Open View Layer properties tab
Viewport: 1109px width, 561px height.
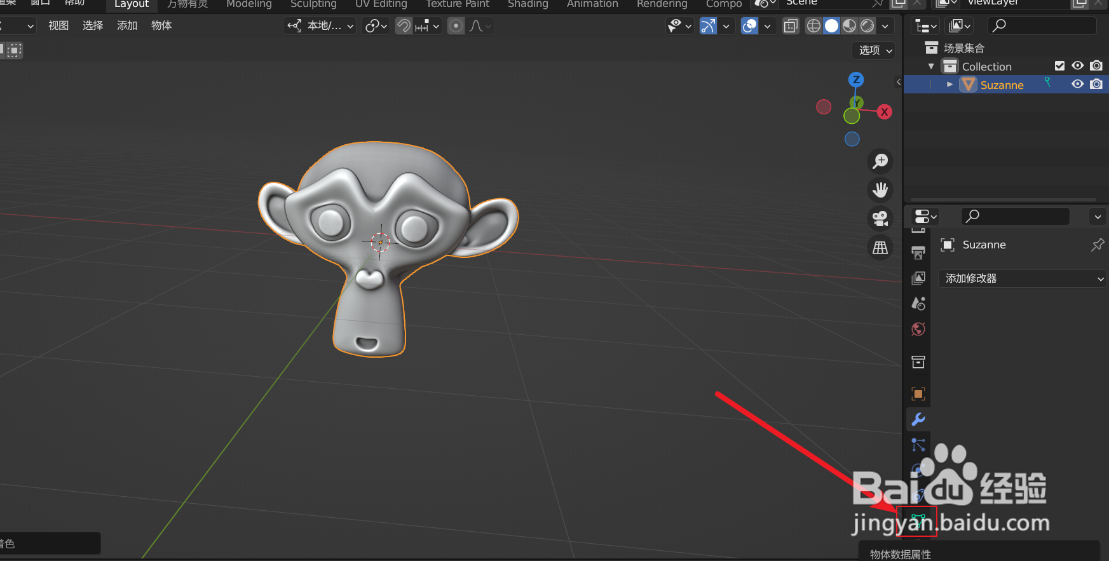(918, 278)
